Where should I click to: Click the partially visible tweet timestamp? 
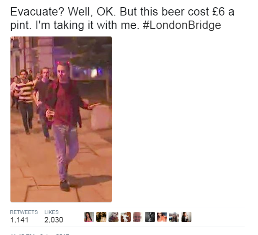[39, 234]
